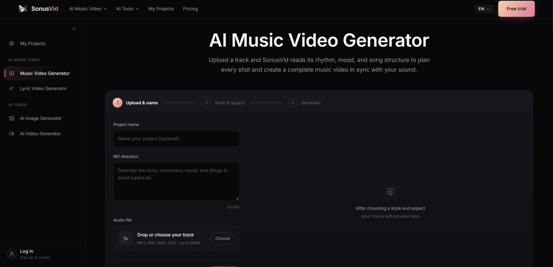Click the Music Video Generator play icon
This screenshot has width=553, height=267.
click(12, 73)
